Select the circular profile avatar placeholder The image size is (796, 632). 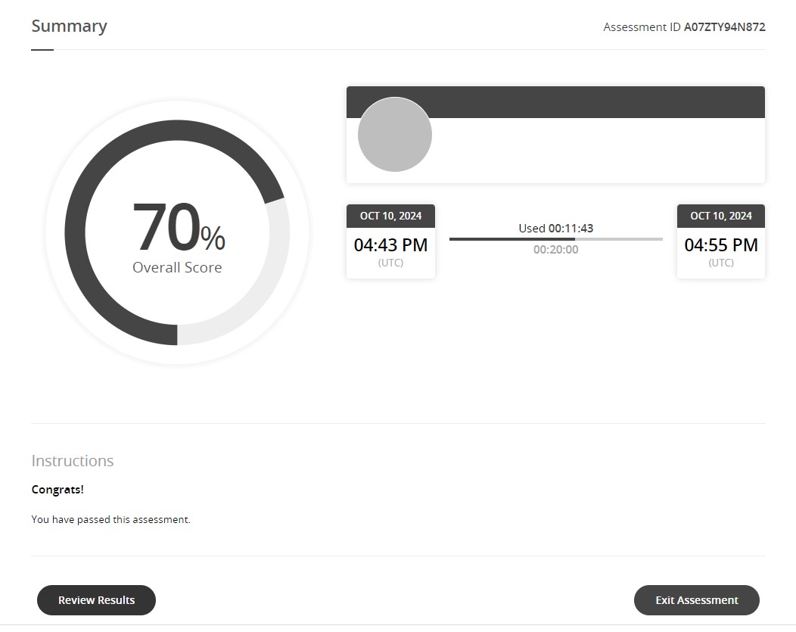pos(395,135)
